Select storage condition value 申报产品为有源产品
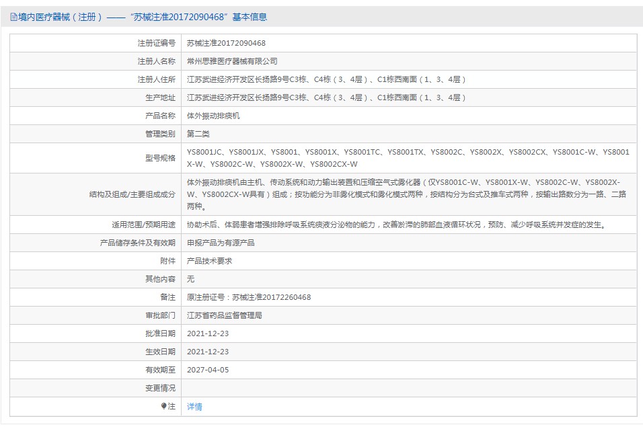Viewport: 643px width, 435px height. click(221, 243)
